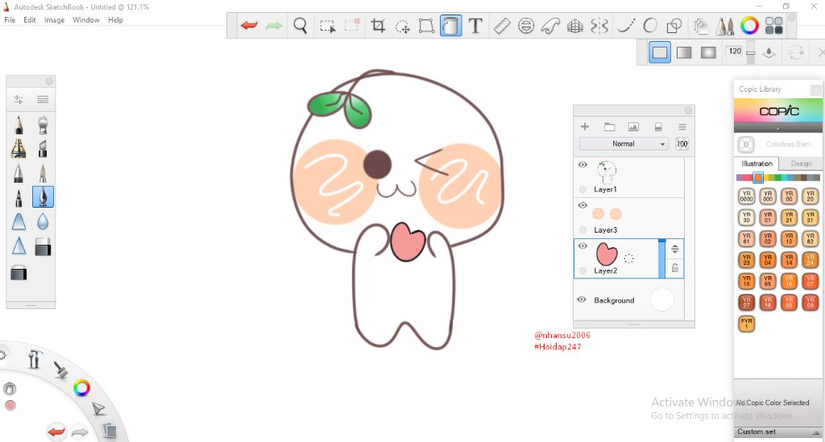Viewport: 825px width, 442px height.
Task: Collapse the Copic color wheel banner arrow
Action: [777, 128]
